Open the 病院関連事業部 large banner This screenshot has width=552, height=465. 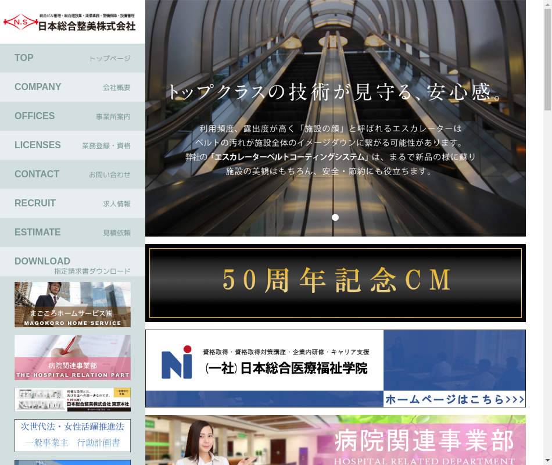(335, 441)
